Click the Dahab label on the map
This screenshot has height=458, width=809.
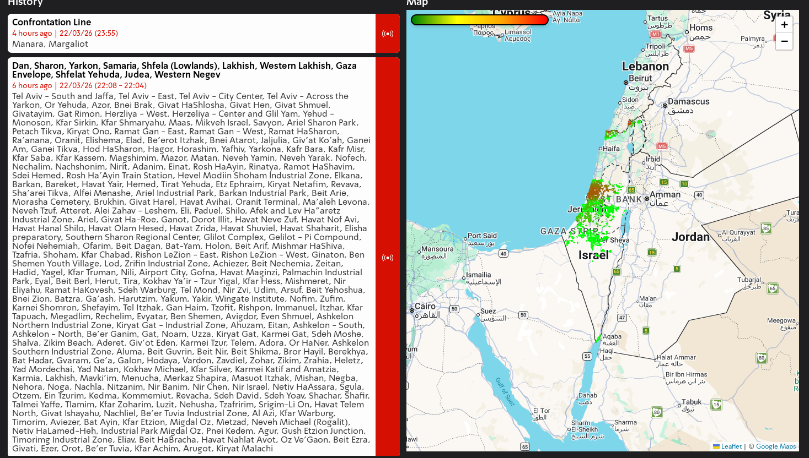[x=587, y=398]
